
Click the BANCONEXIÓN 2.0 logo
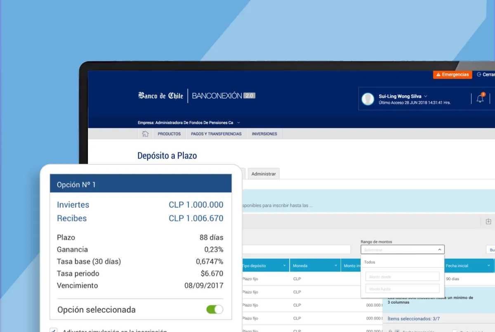click(x=224, y=96)
